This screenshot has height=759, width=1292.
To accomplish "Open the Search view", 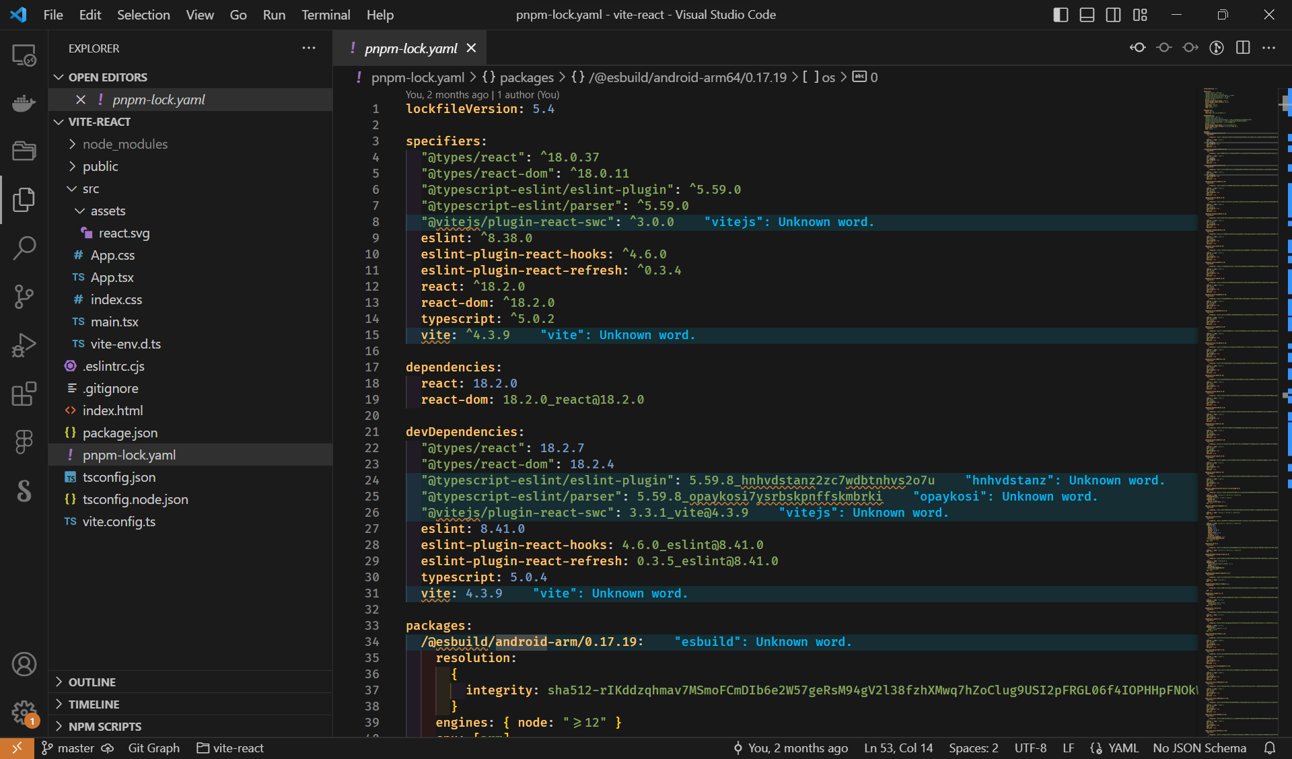I will pyautogui.click(x=24, y=248).
